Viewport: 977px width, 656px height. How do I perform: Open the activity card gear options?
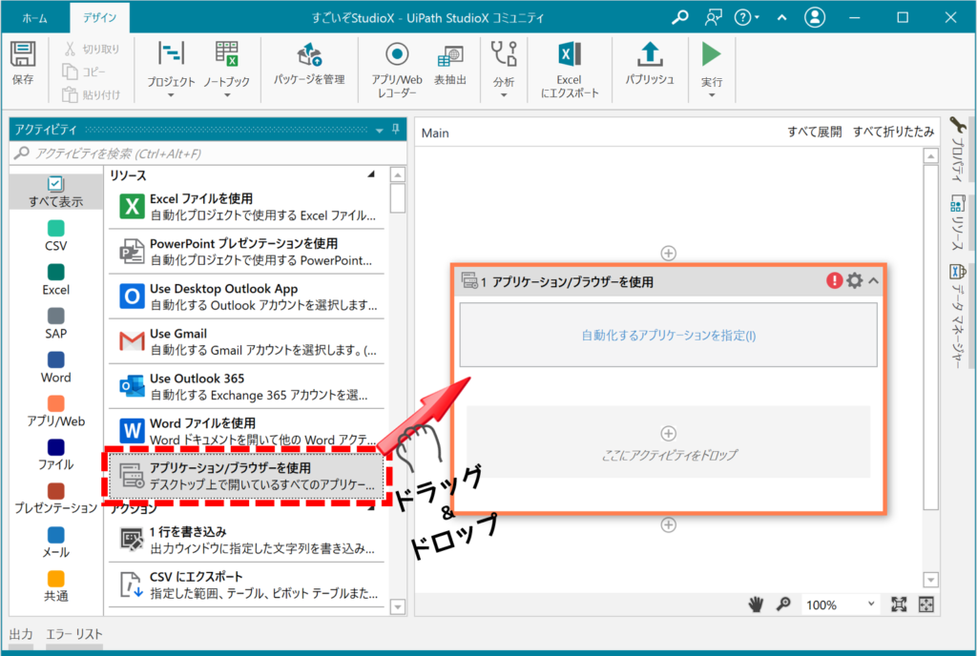click(854, 280)
